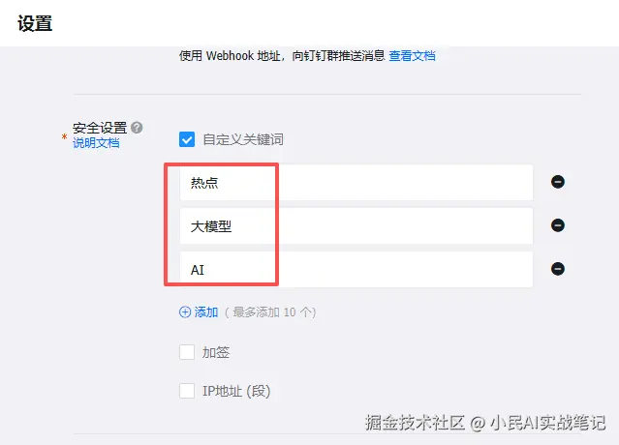This screenshot has width=619, height=445.
Task: Click the IP地址 (段) label text
Action: tap(236, 391)
